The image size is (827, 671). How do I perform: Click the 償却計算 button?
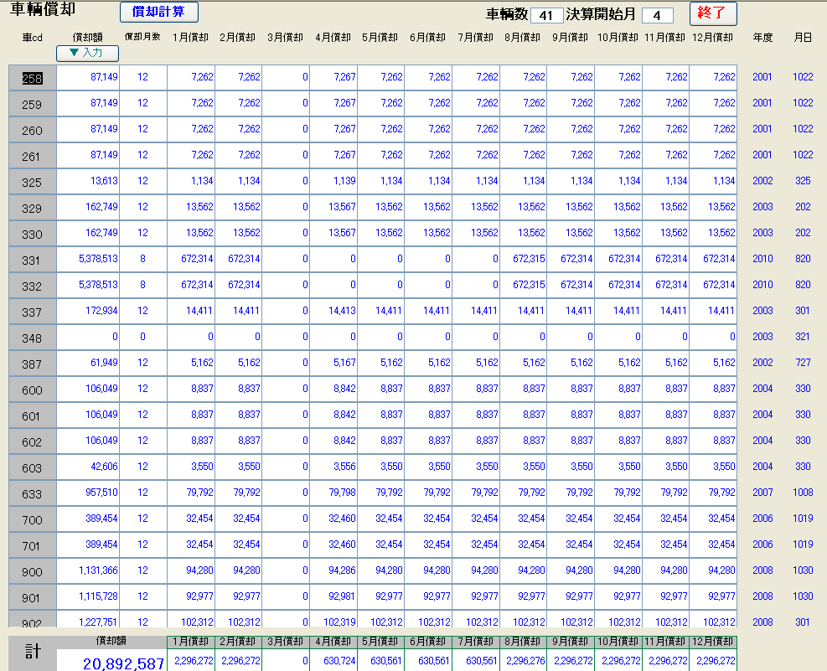coord(158,12)
